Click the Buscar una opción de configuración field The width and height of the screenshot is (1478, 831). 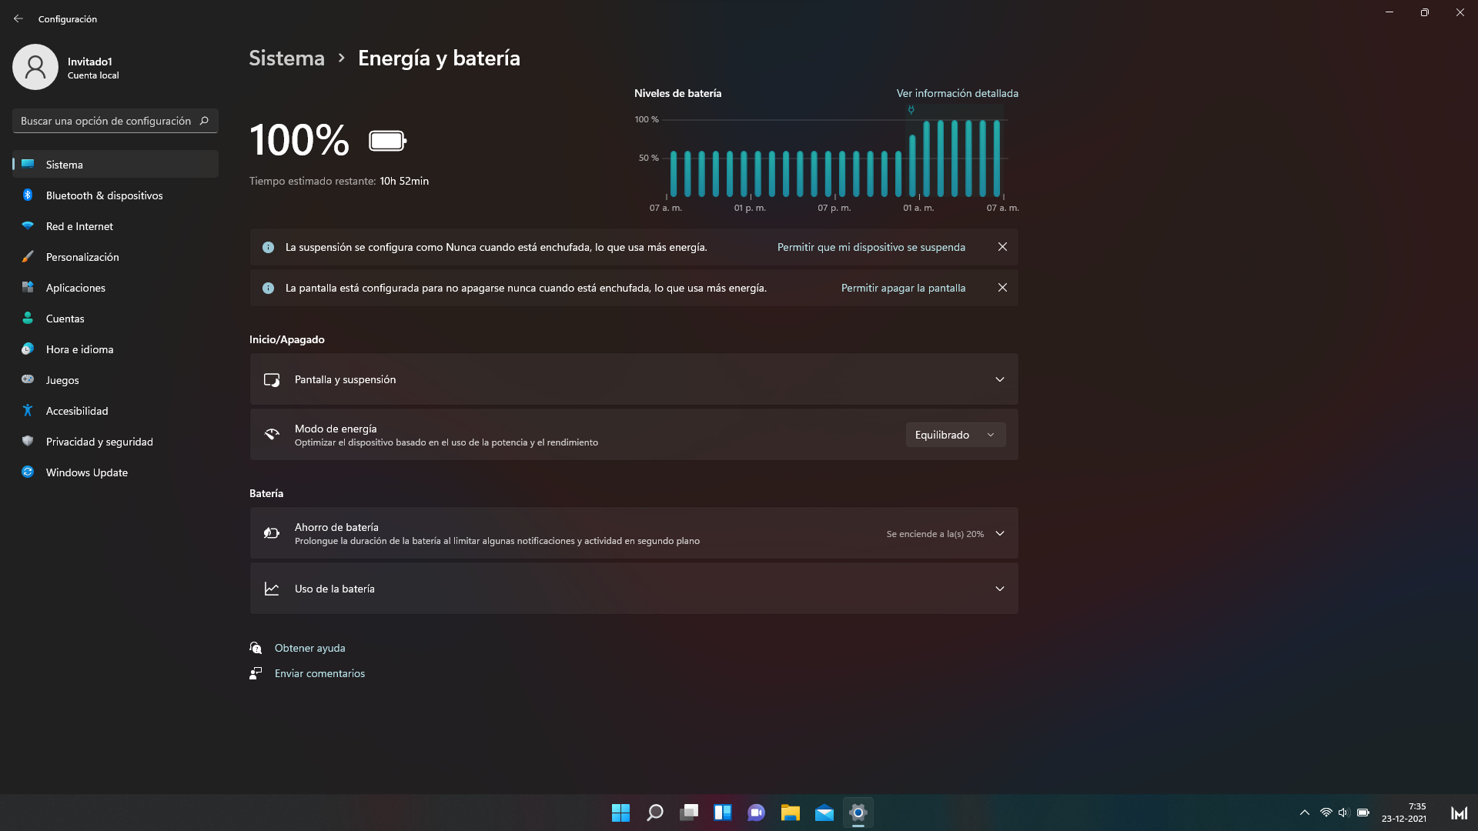(105, 121)
